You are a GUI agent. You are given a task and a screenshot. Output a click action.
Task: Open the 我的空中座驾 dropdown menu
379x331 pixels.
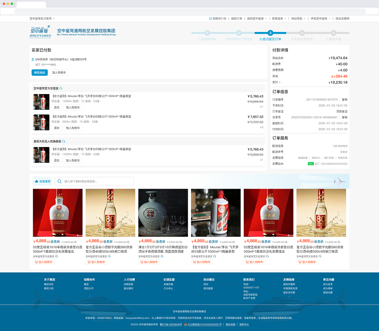tap(257, 19)
